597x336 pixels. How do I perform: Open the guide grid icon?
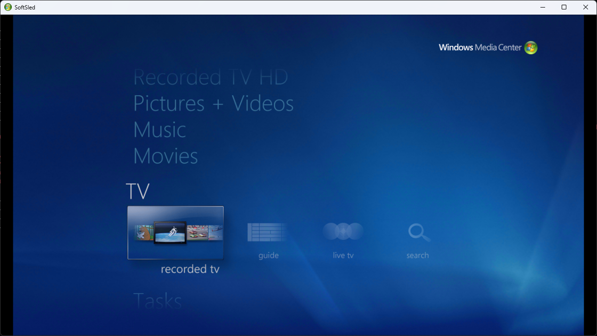[268, 232]
